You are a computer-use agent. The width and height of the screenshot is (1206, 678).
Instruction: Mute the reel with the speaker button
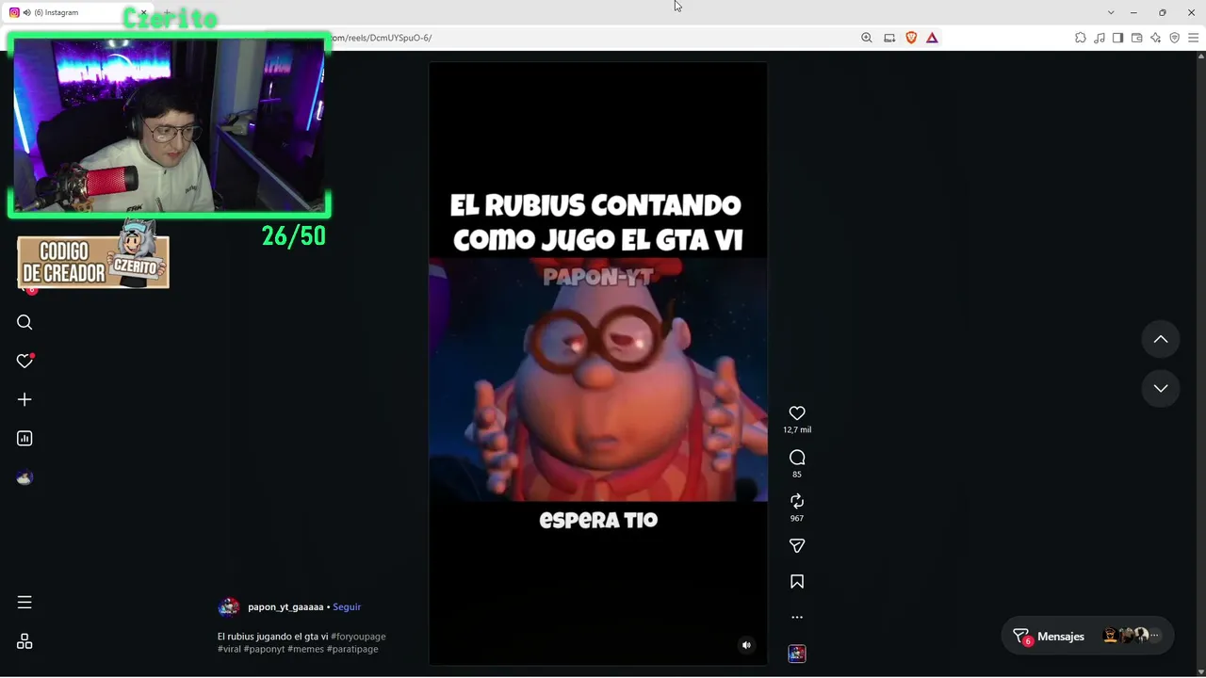click(746, 645)
